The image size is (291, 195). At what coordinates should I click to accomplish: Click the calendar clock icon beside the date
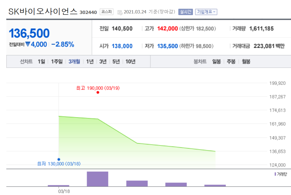coord(120,12)
